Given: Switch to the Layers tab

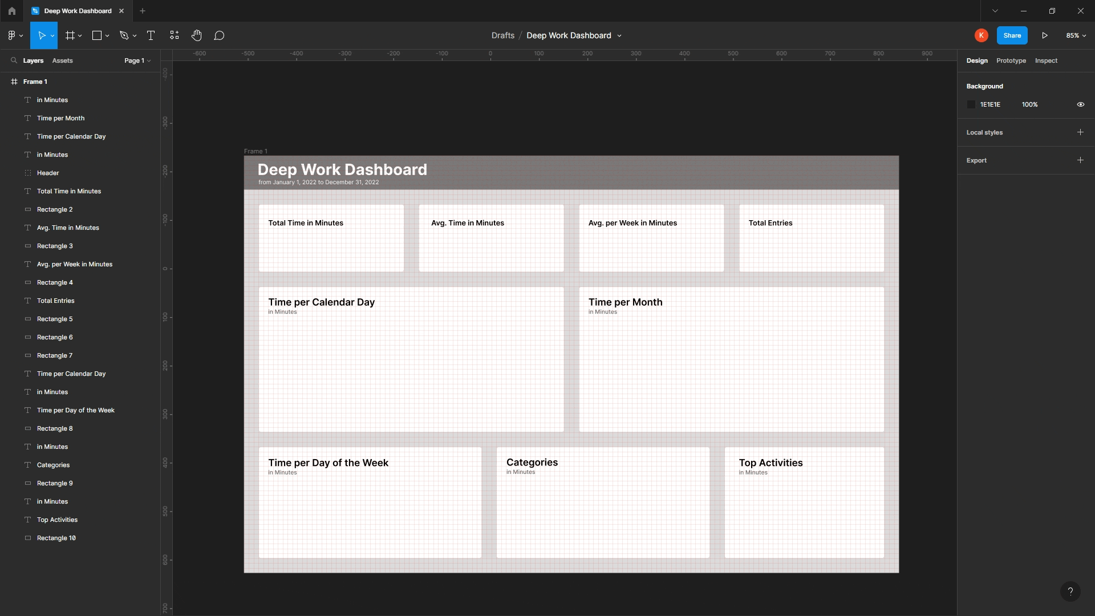Looking at the screenshot, I should pyautogui.click(x=33, y=60).
